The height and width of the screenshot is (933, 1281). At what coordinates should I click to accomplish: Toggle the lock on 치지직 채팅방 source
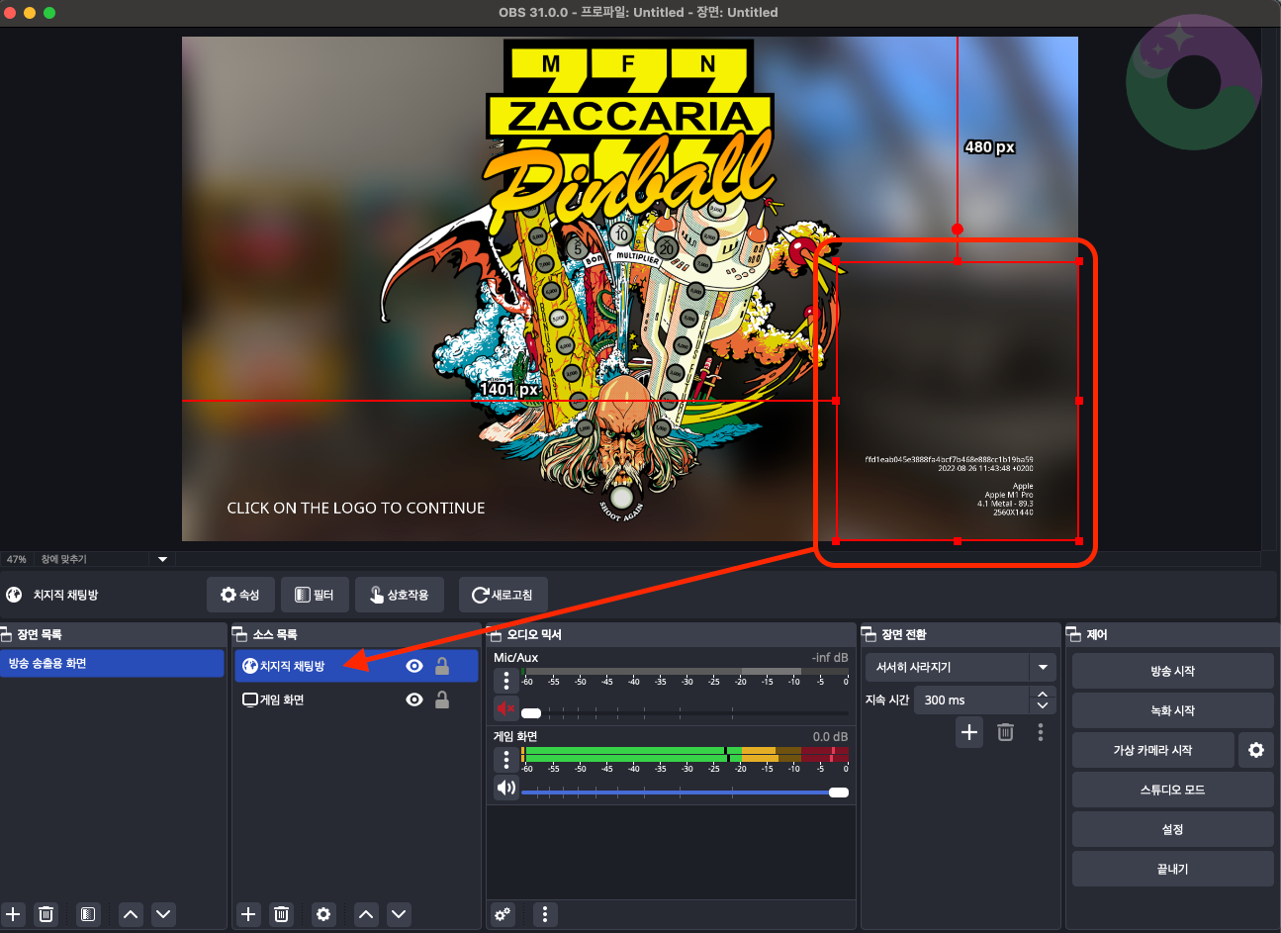(442, 666)
